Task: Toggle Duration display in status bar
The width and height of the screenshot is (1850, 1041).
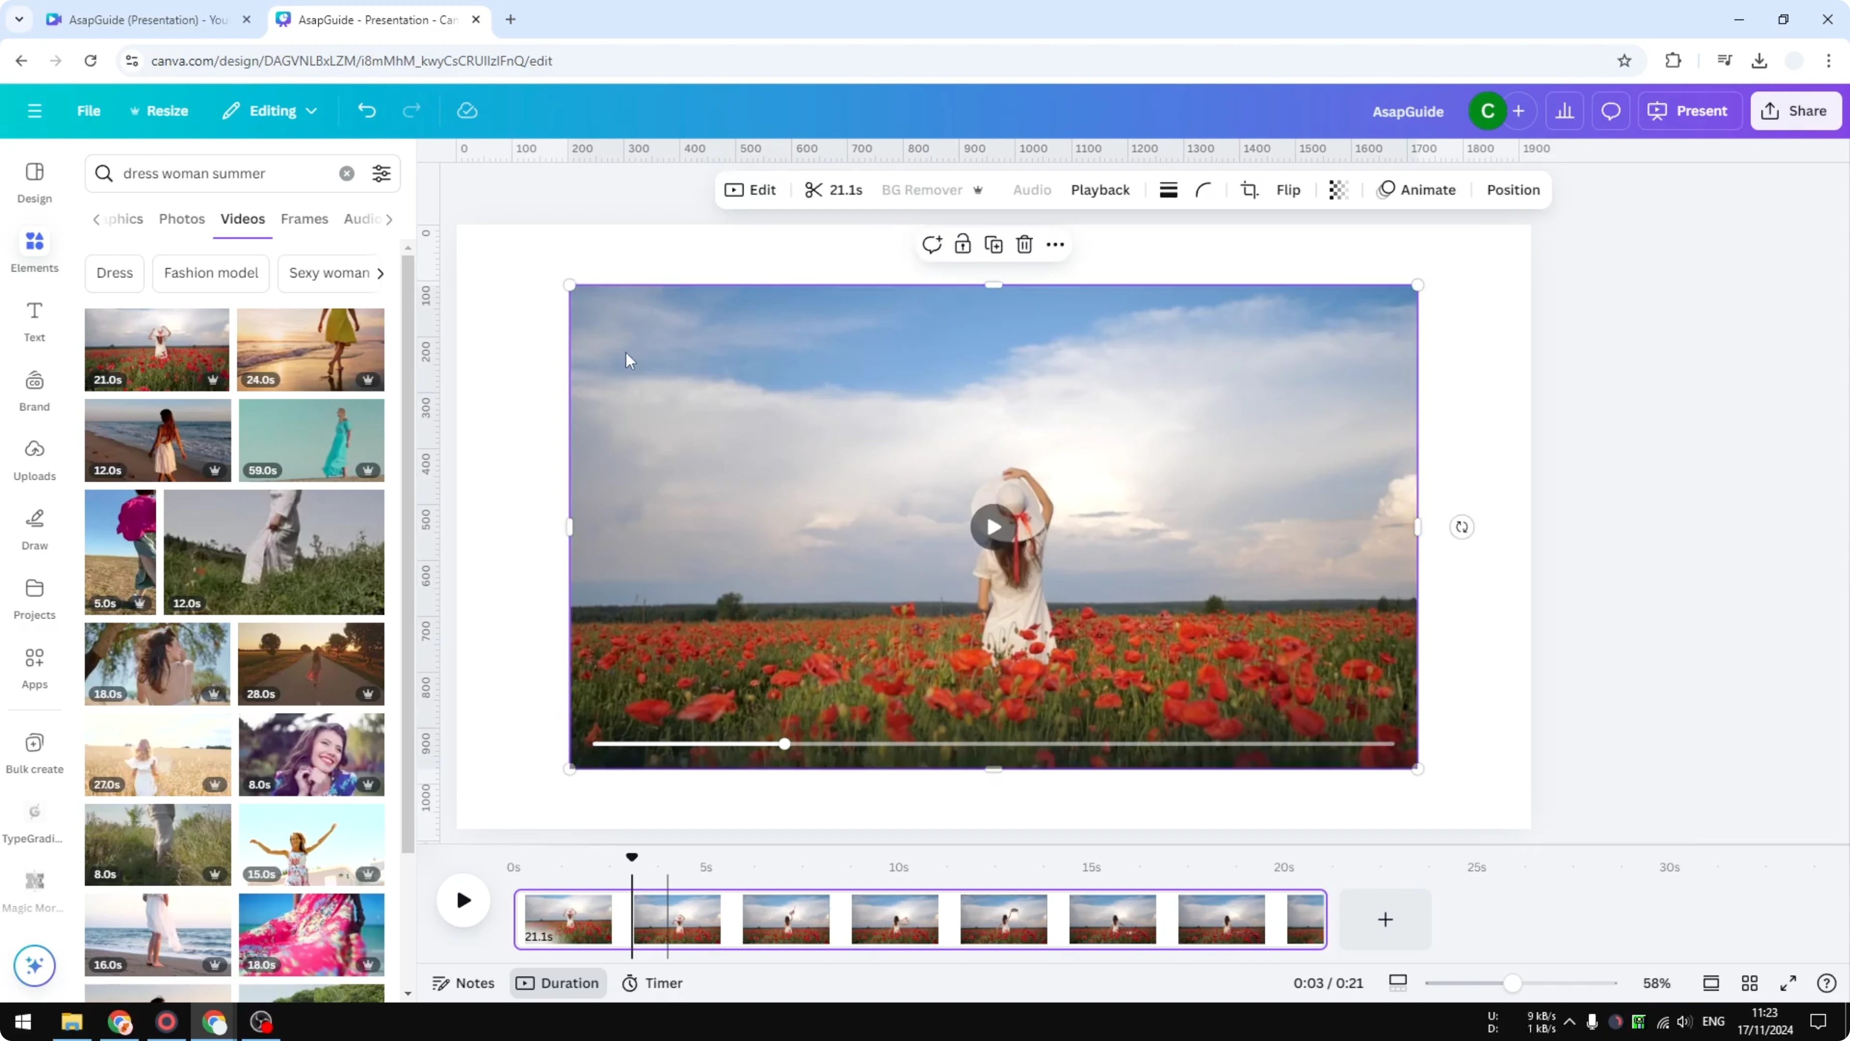Action: coord(558,983)
